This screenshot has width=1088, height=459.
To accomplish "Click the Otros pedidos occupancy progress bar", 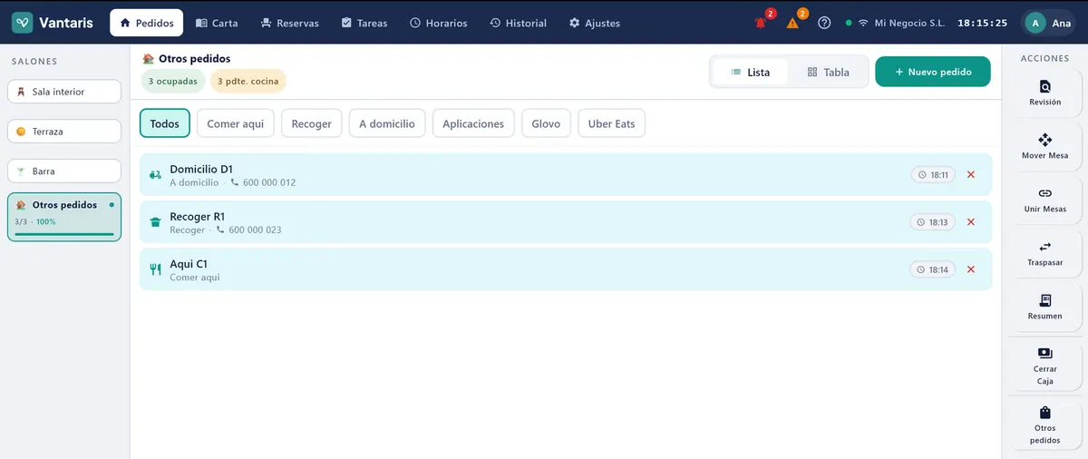I will (x=64, y=234).
